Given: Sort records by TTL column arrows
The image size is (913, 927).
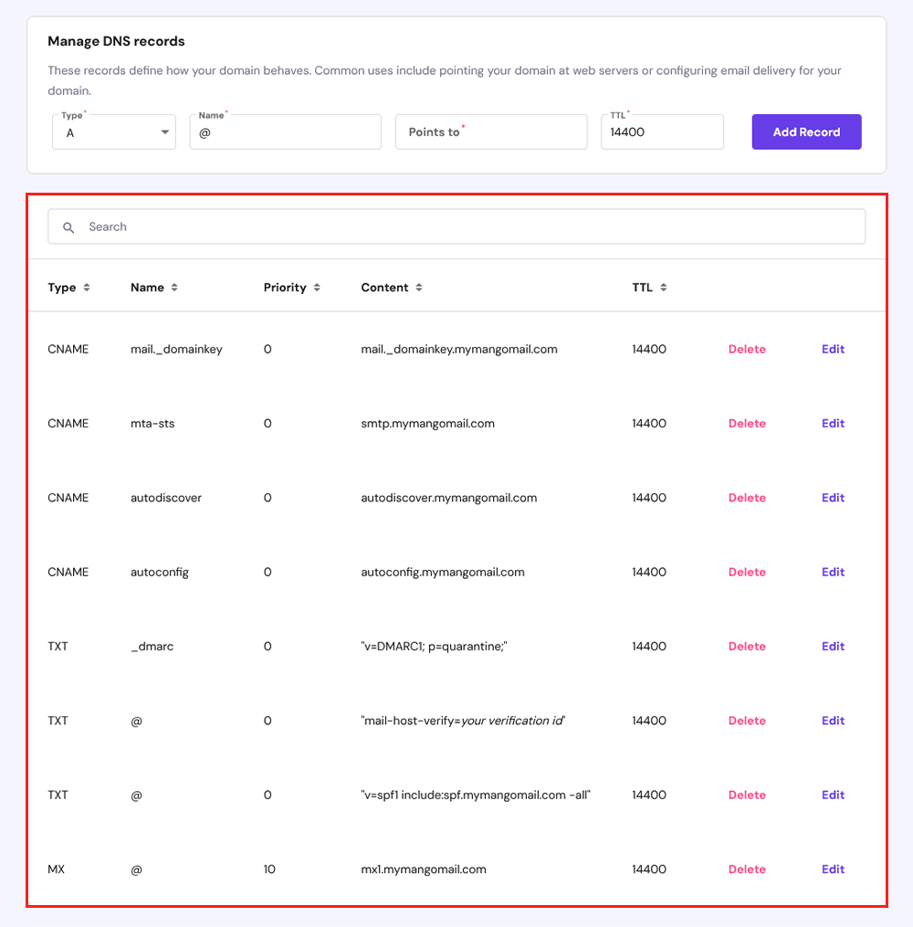Looking at the screenshot, I should point(664,288).
